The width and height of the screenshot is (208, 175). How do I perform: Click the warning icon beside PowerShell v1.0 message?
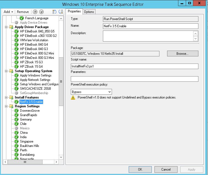point(73,98)
